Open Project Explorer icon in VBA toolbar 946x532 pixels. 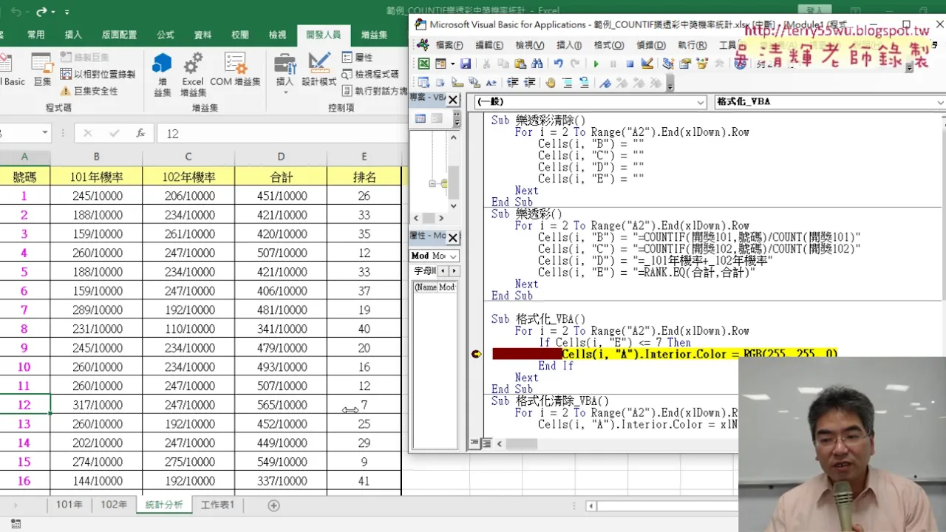(667, 64)
